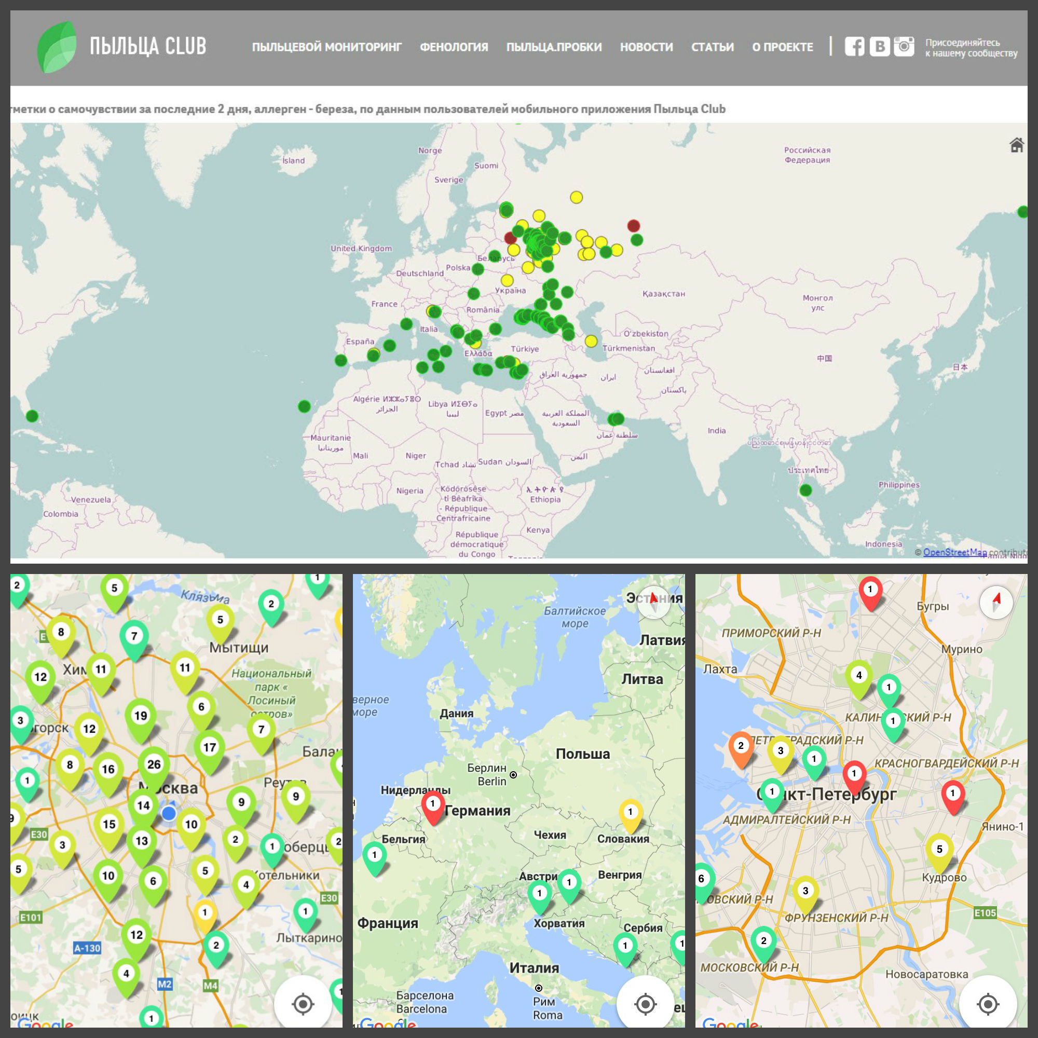1038x1038 pixels.
Task: Click the 'Польша' label on Europe map
Action: click(582, 754)
